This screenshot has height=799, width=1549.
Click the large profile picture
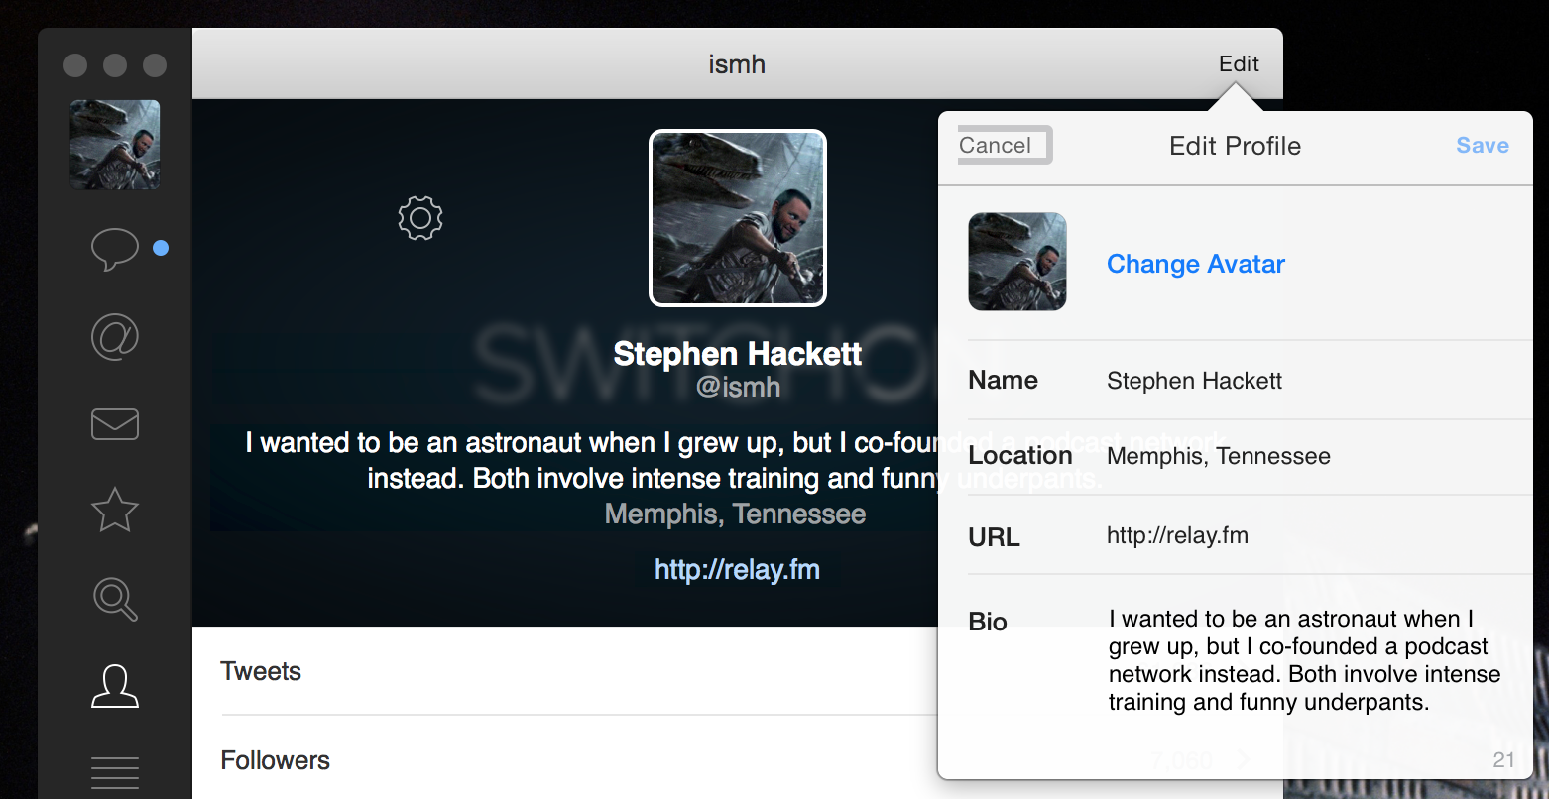point(738,218)
